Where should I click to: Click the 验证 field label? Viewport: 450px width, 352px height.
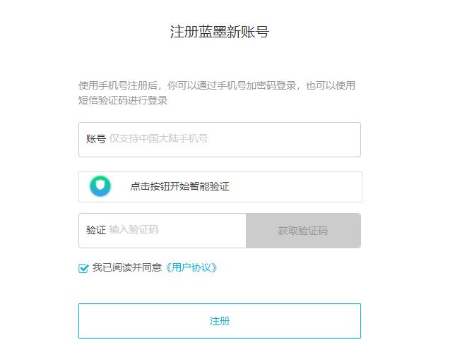click(x=95, y=230)
